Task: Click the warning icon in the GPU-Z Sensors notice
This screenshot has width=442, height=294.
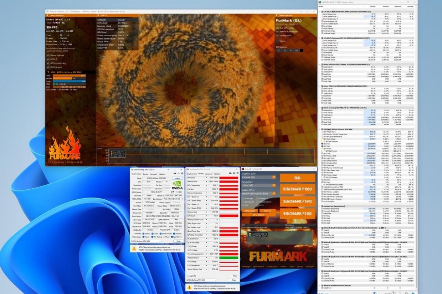Action: click(189, 287)
